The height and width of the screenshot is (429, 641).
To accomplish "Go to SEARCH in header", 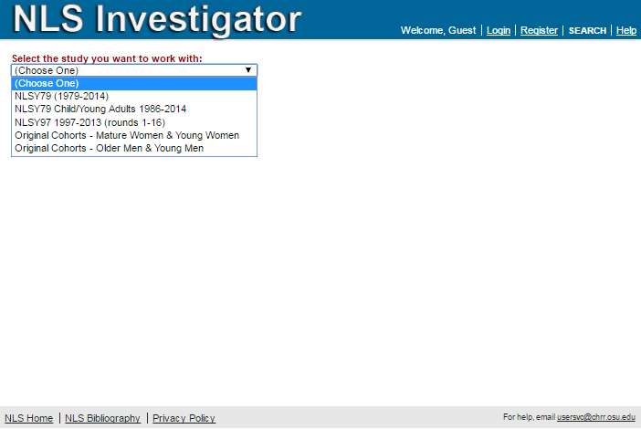I will click(587, 31).
